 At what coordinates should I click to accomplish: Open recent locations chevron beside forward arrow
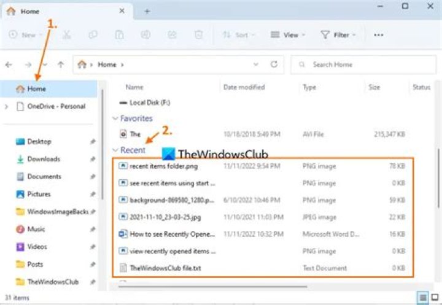pos(45,65)
